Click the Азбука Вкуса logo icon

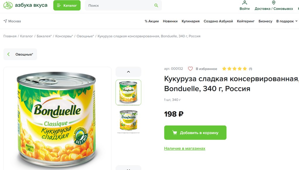(x=8, y=5)
